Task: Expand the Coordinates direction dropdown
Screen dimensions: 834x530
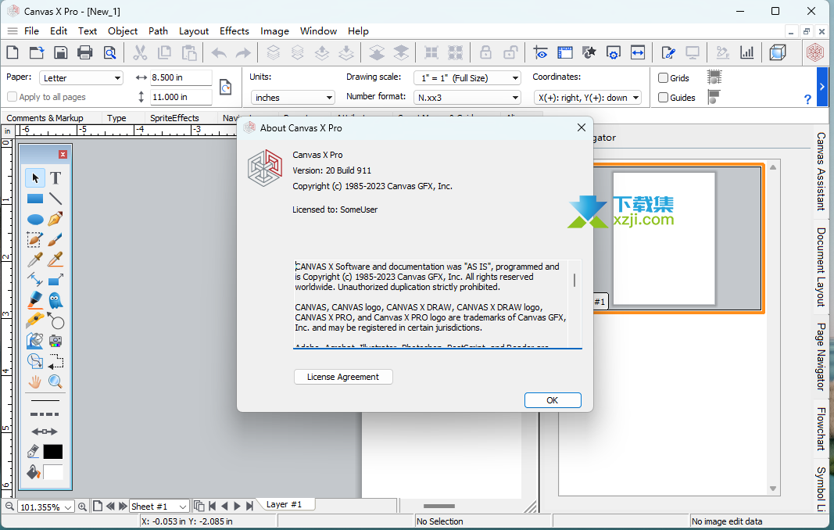Action: [588, 98]
